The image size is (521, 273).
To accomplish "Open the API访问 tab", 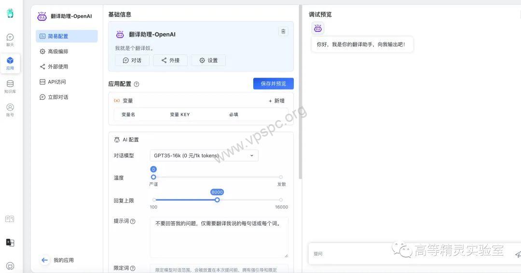I will [x=67, y=82].
